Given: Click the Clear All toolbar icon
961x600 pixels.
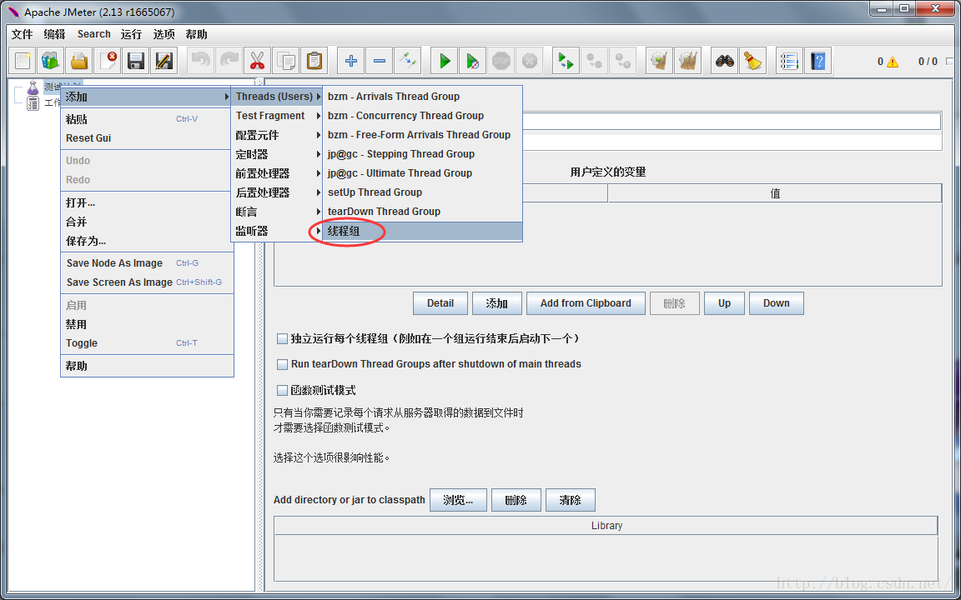Looking at the screenshot, I should coord(688,61).
